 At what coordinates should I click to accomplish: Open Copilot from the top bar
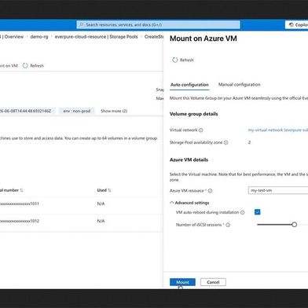297,24
